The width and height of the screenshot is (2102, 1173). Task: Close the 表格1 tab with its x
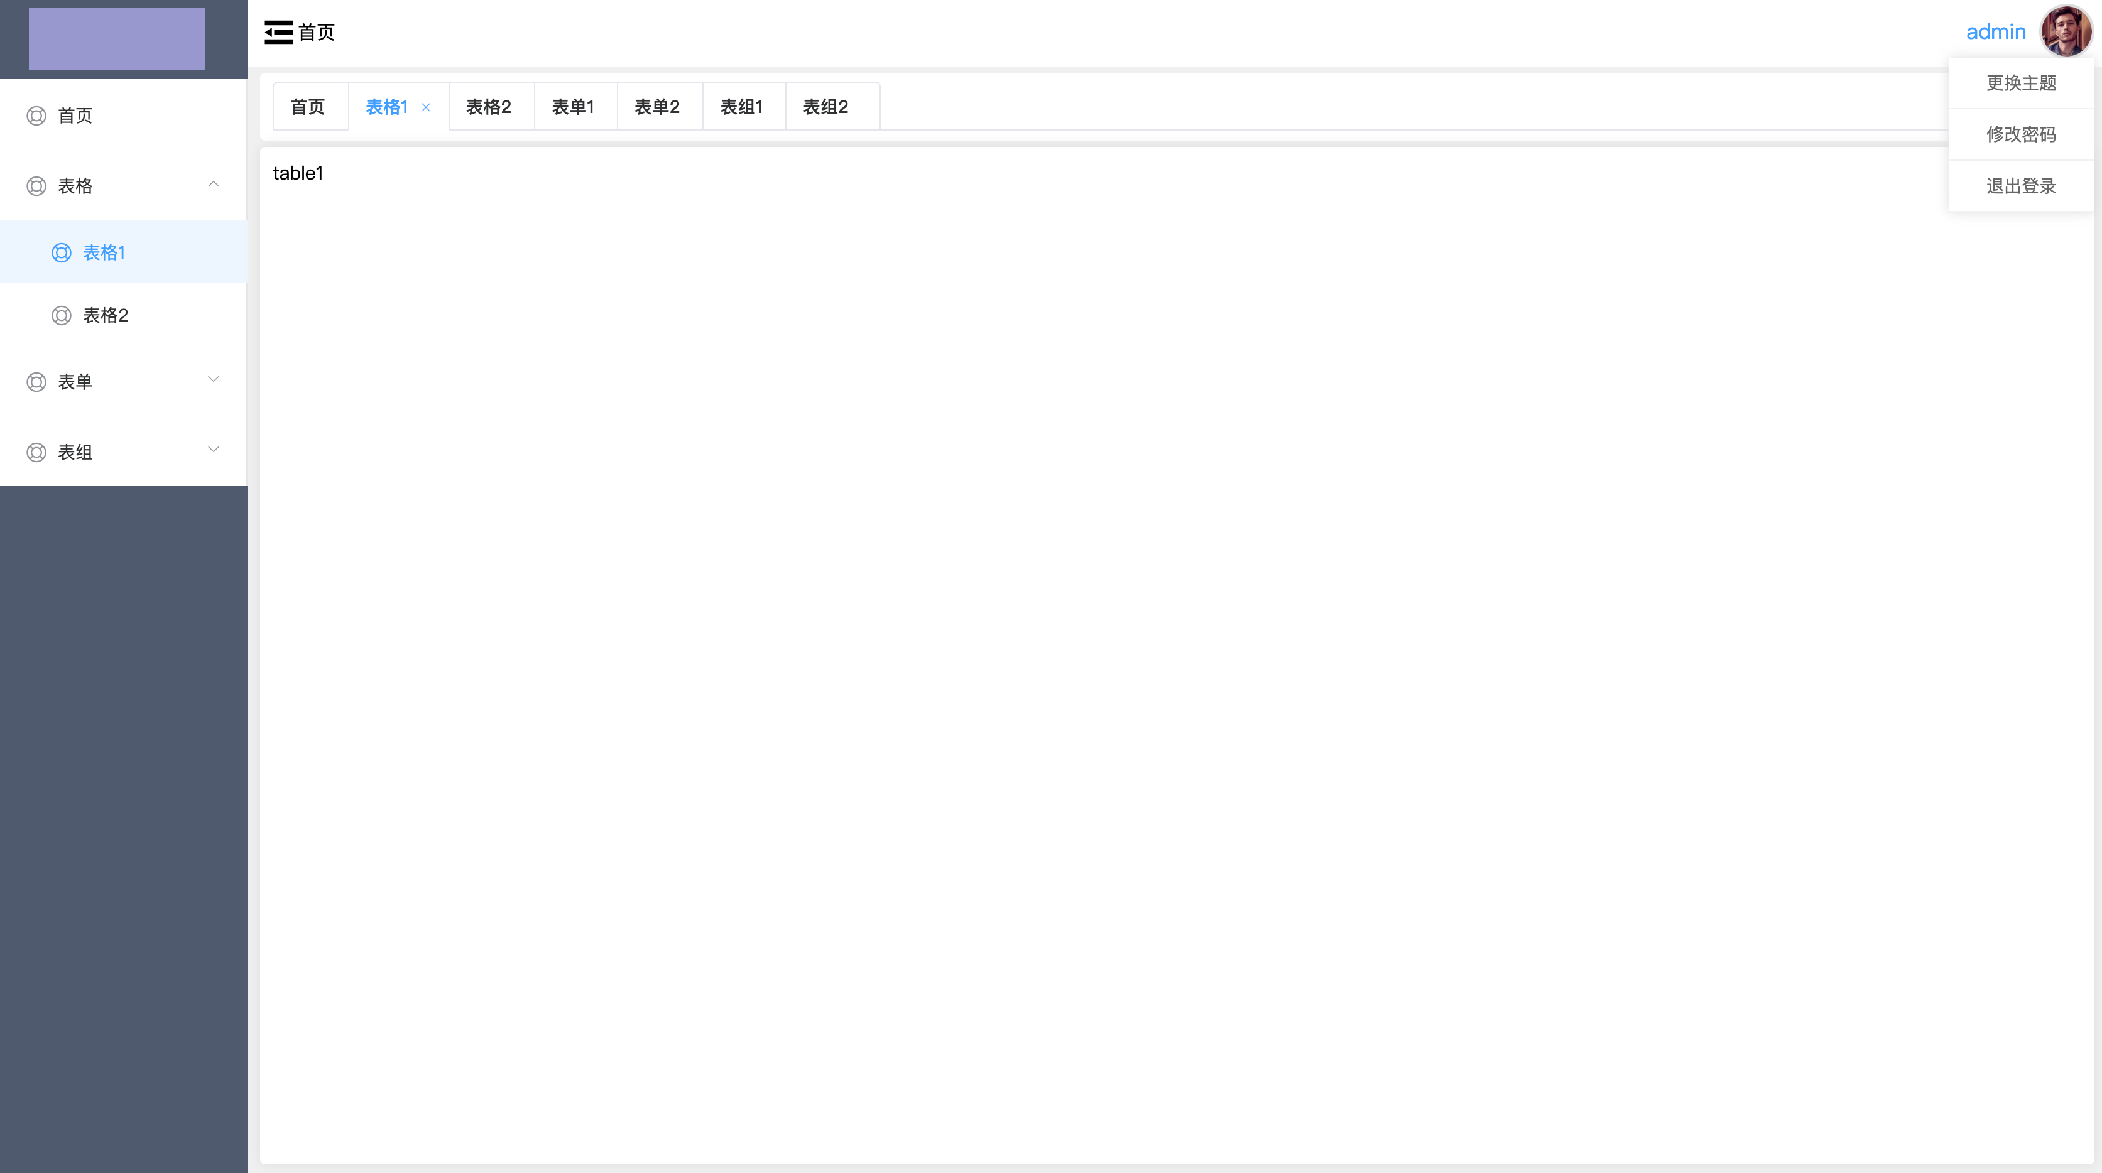click(426, 107)
